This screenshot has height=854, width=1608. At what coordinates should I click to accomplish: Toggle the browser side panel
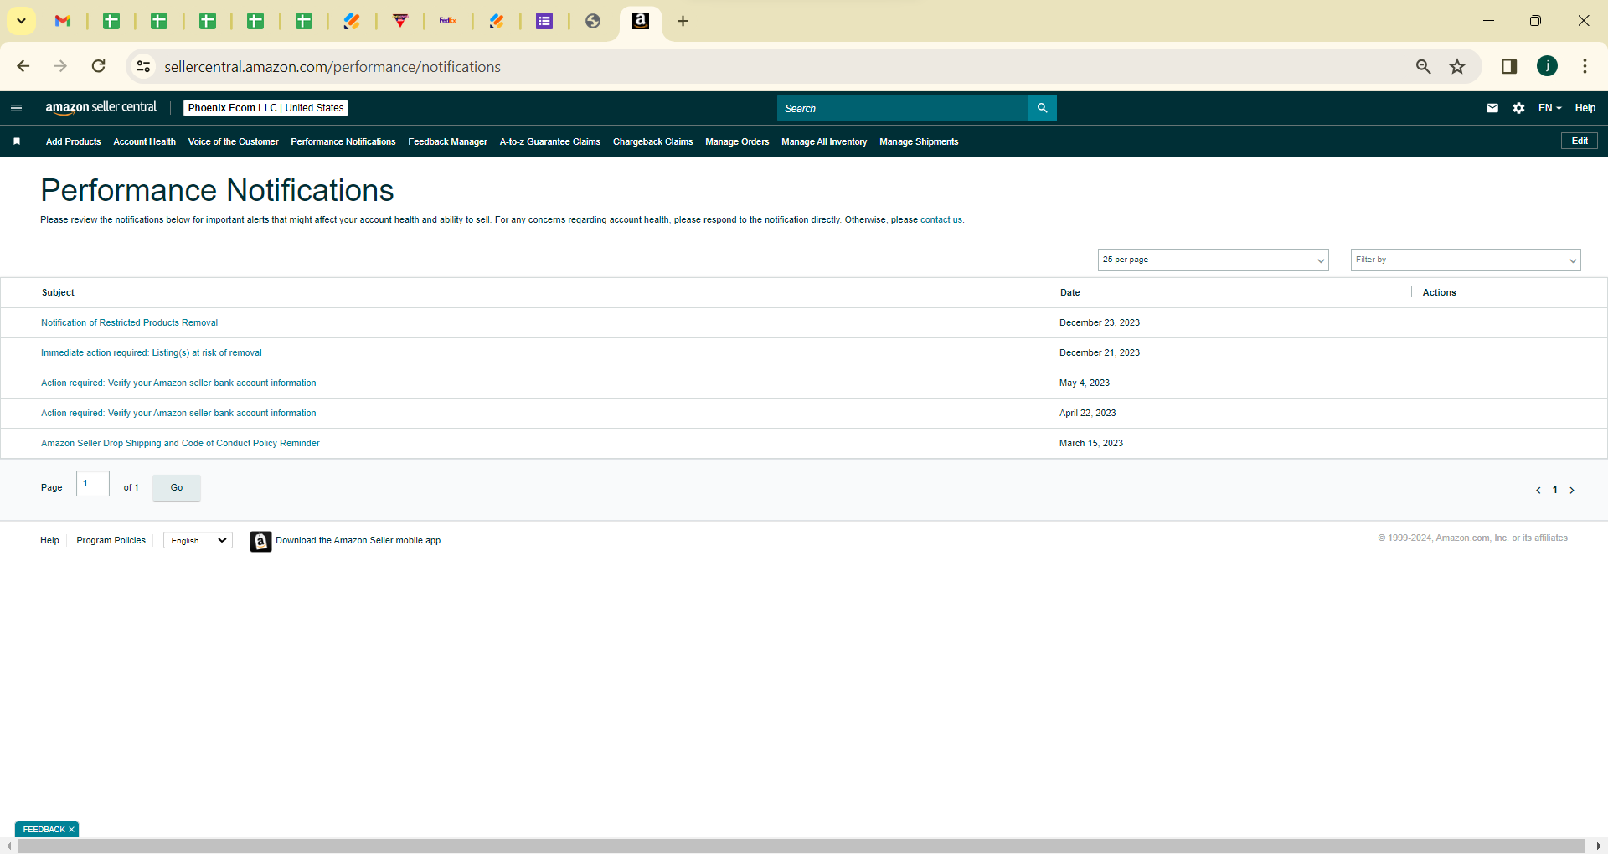1509,66
